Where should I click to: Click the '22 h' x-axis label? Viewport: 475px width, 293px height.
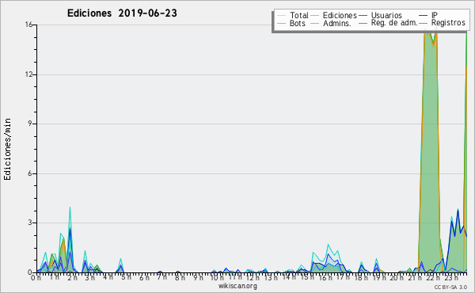(x=434, y=277)
